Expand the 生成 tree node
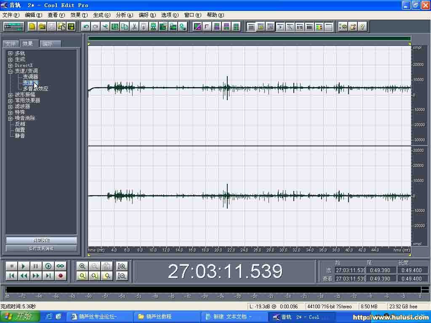 11,59
